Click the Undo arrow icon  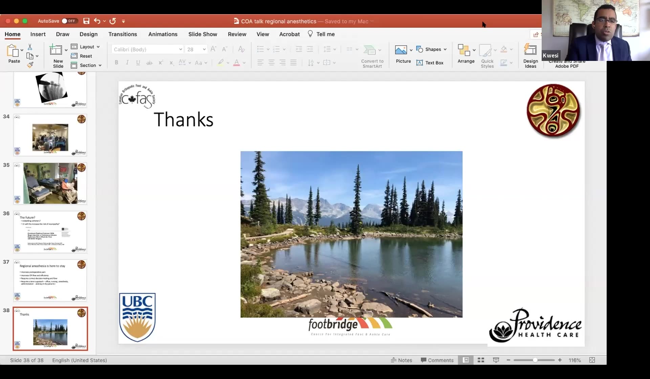(97, 21)
